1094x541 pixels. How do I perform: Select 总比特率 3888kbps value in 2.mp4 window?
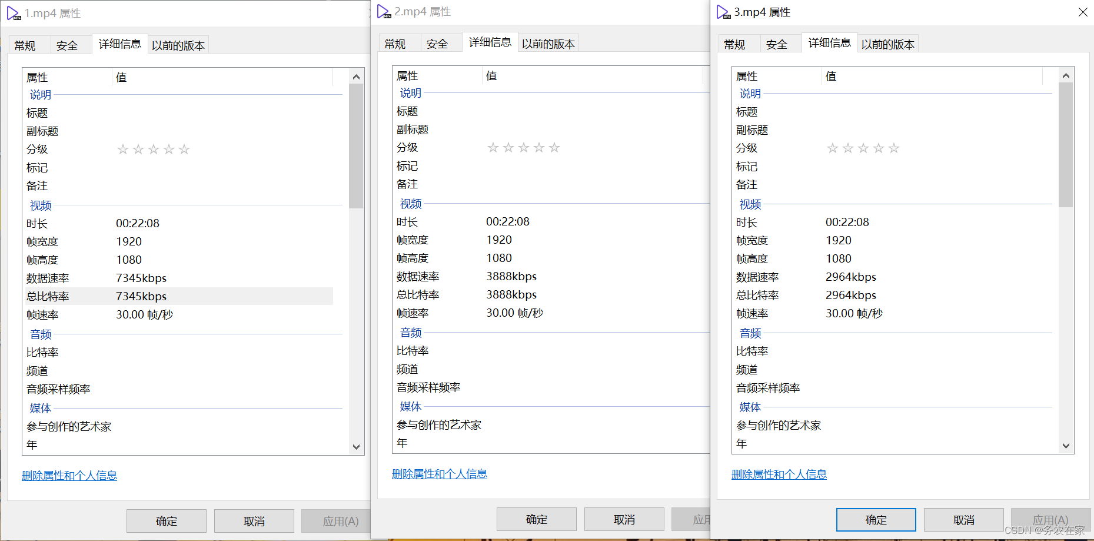(x=511, y=294)
